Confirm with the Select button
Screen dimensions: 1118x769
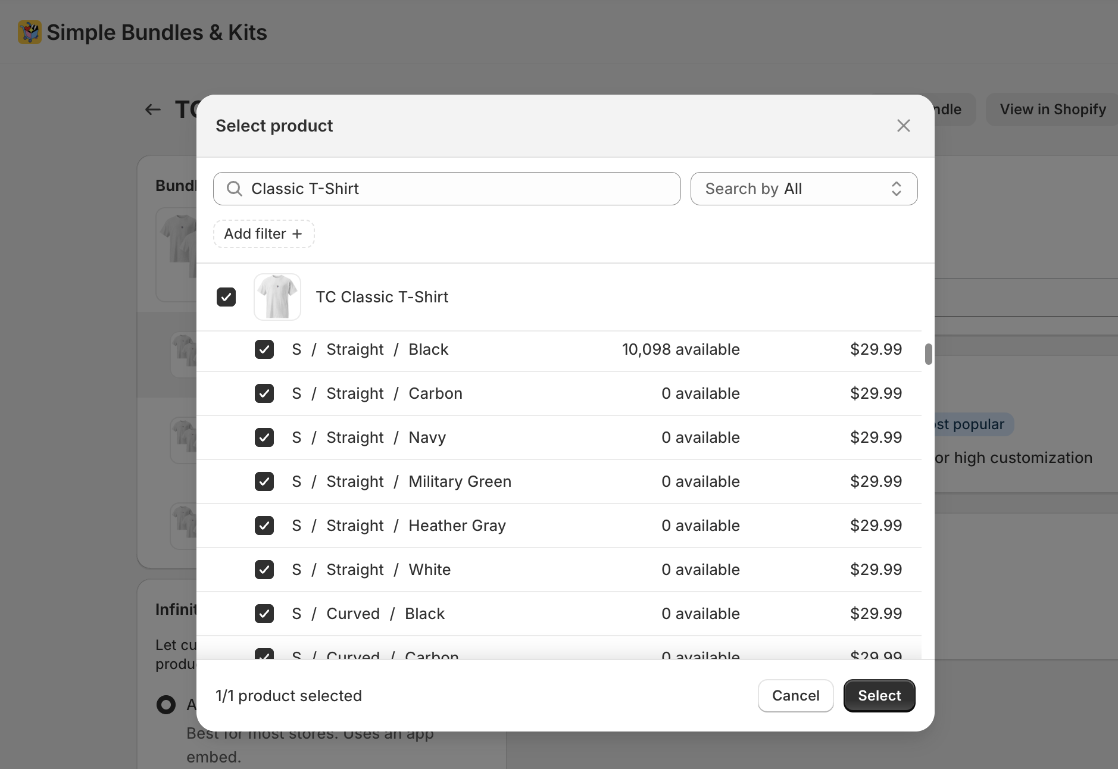[x=879, y=696]
